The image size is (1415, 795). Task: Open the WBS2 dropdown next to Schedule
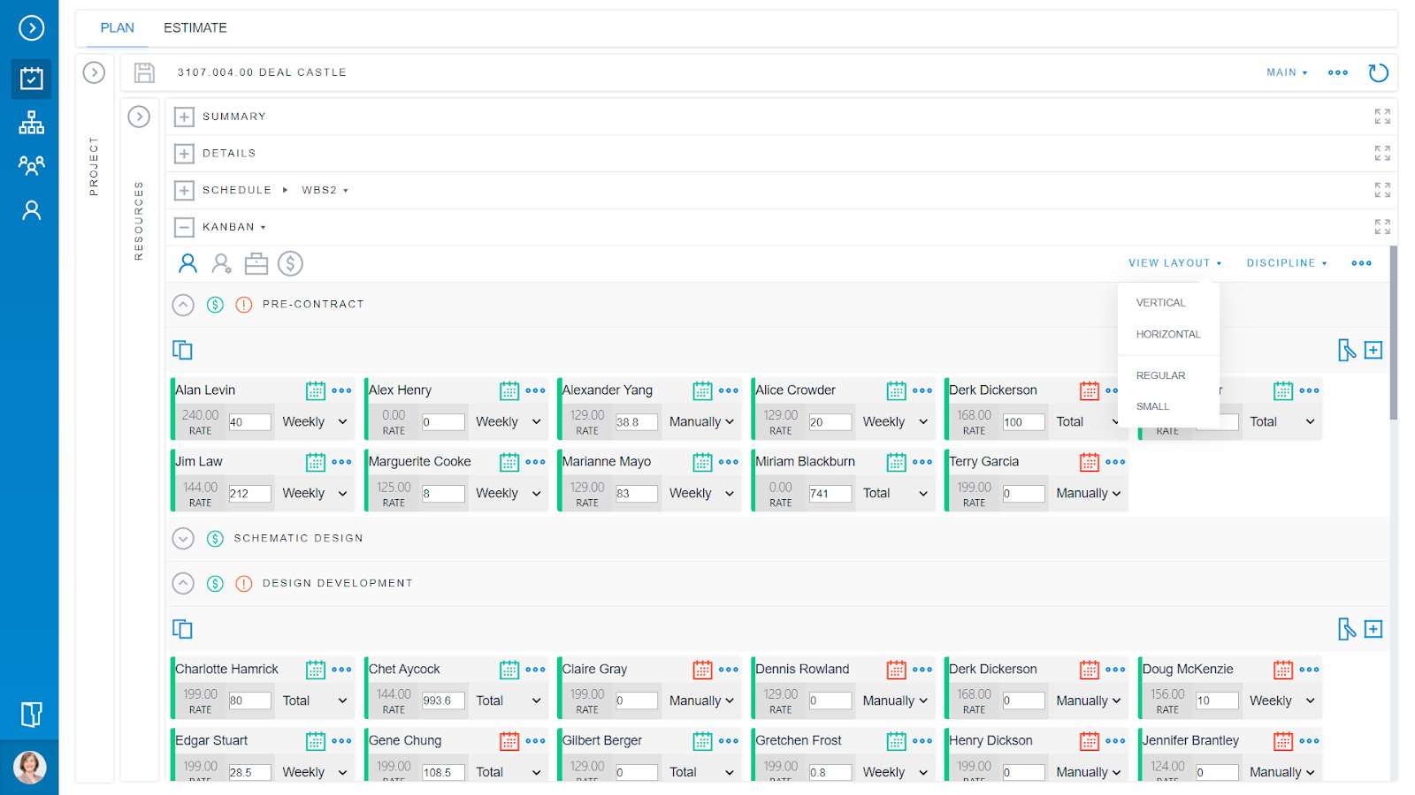[x=325, y=189]
